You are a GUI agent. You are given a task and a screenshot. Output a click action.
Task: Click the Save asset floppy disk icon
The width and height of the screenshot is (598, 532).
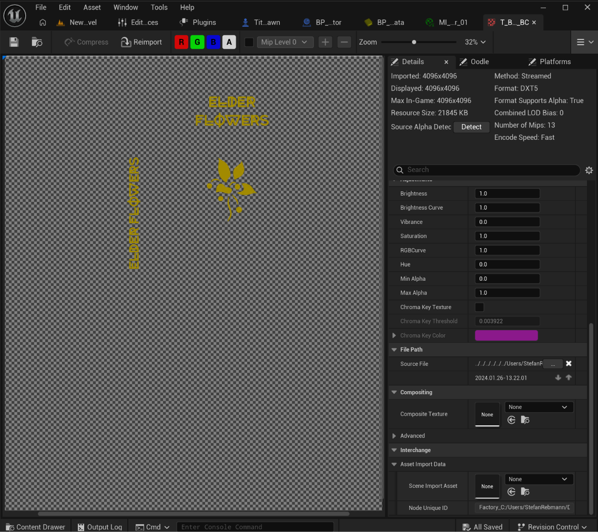(14, 42)
